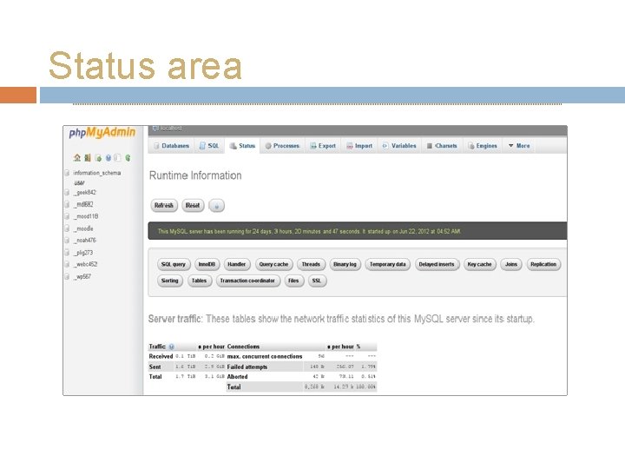Select the _mdl682 database
The width and height of the screenshot is (625, 469).
point(83,204)
